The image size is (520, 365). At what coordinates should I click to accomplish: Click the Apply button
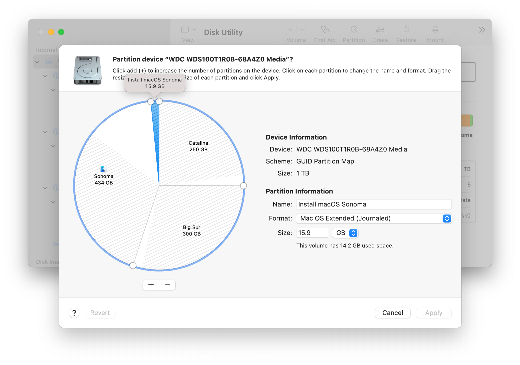(x=434, y=313)
